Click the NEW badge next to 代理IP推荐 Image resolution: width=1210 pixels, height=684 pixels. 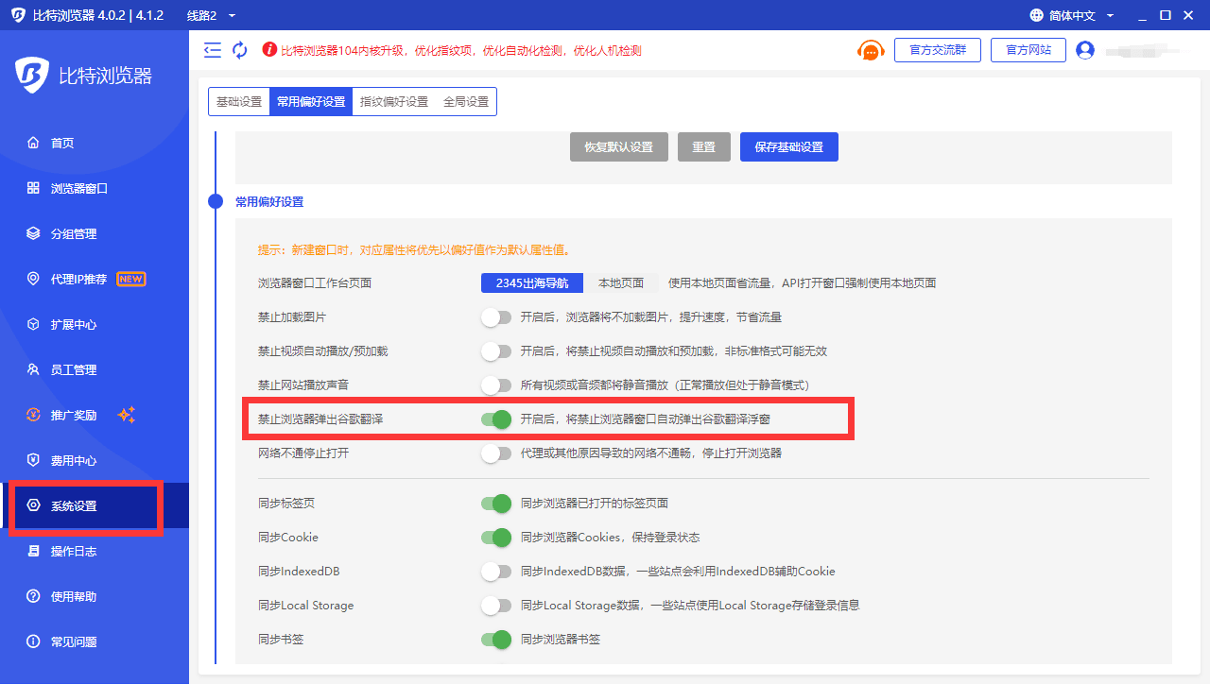pos(130,279)
